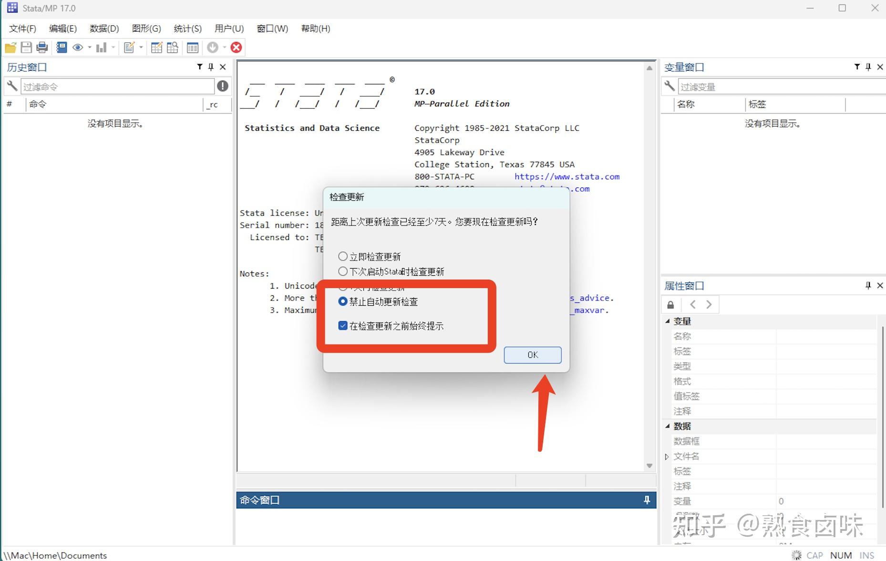Open the 统计(S) menu
886x561 pixels.
(187, 29)
